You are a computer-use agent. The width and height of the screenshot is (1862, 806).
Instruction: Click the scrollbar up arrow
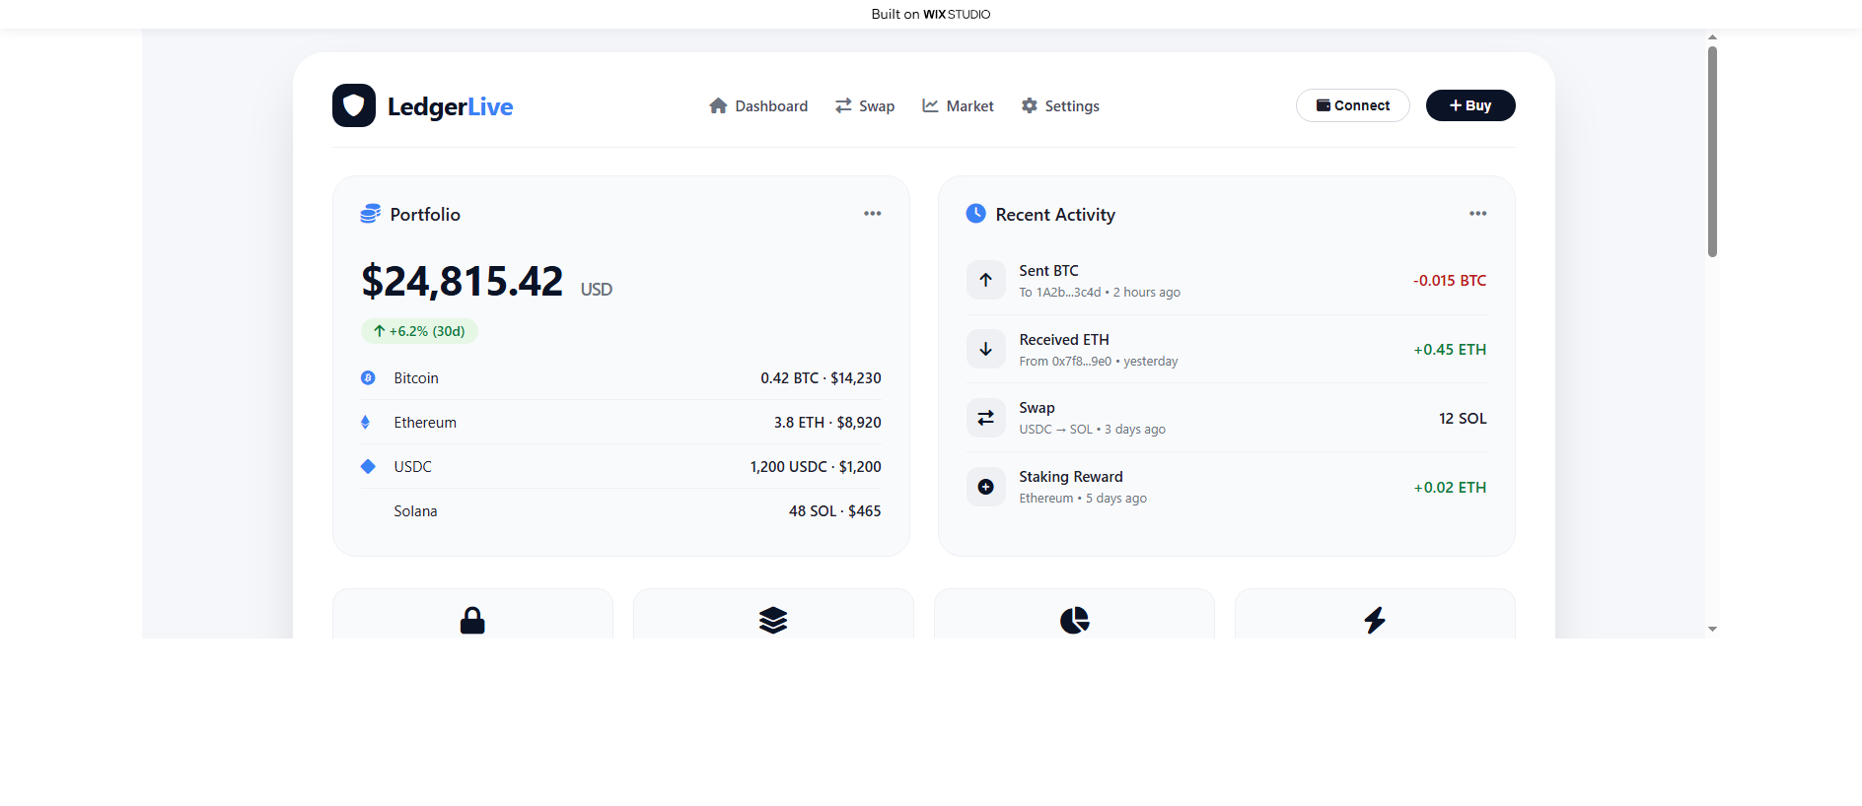click(x=1712, y=36)
